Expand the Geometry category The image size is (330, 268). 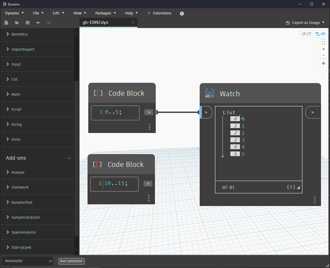(x=19, y=34)
